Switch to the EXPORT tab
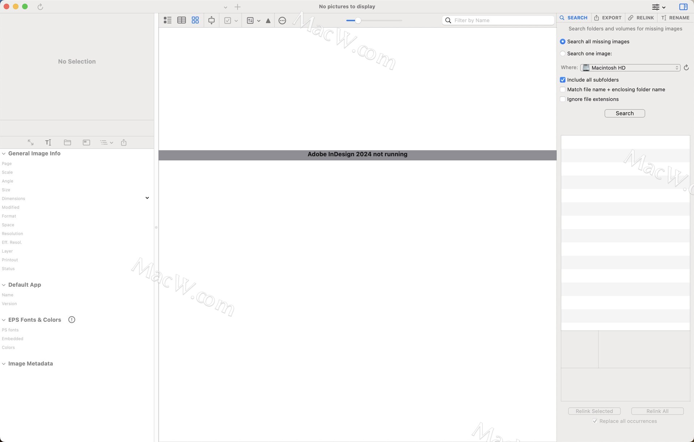The image size is (694, 442). pyautogui.click(x=608, y=18)
